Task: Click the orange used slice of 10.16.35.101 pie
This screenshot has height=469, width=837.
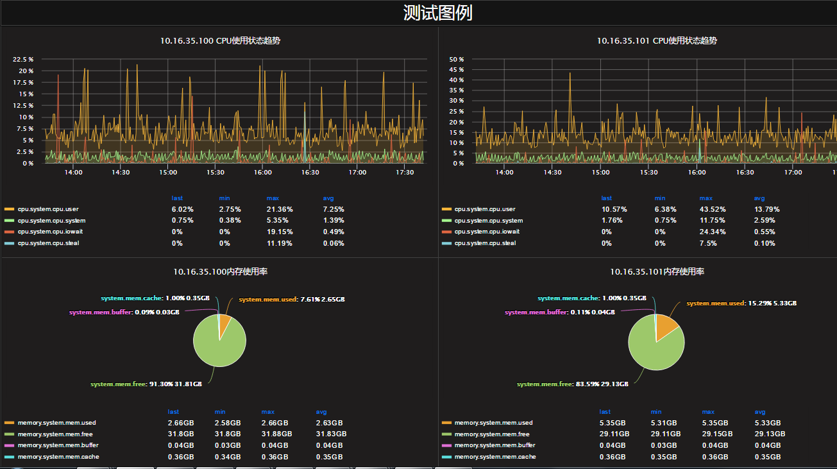Action: [x=666, y=324]
